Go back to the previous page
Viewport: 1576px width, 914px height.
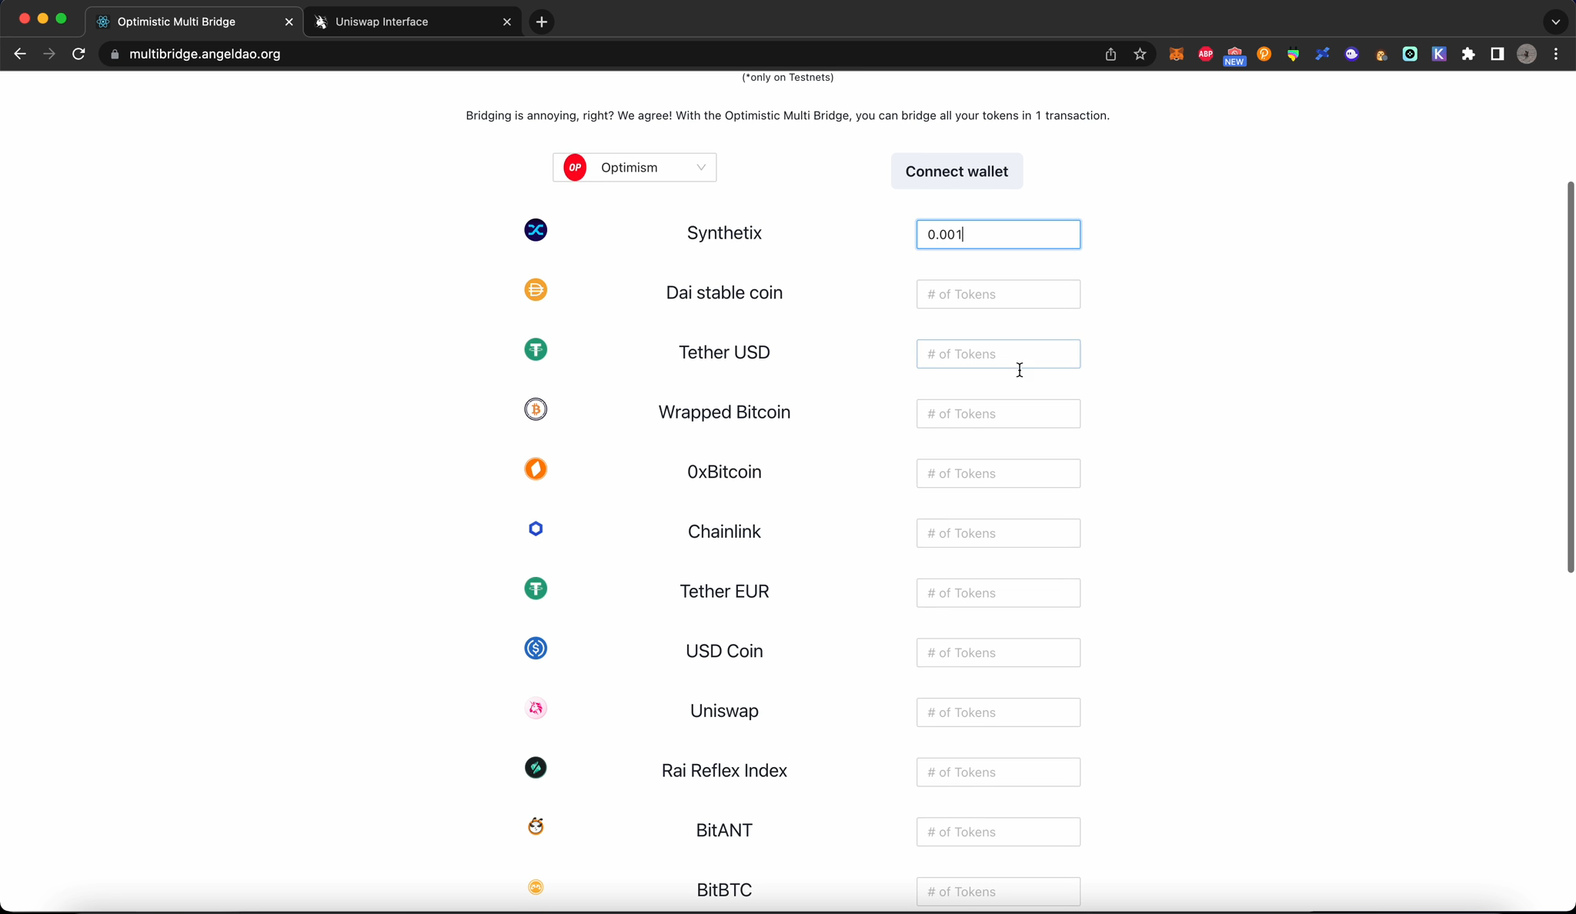pyautogui.click(x=20, y=54)
